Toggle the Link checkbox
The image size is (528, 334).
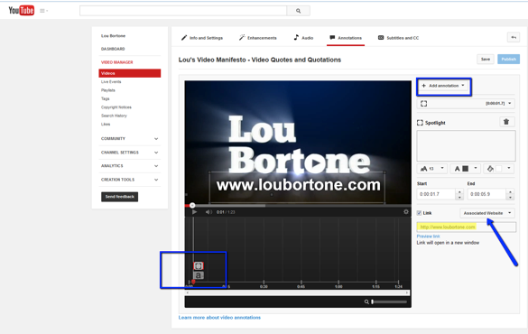click(419, 213)
